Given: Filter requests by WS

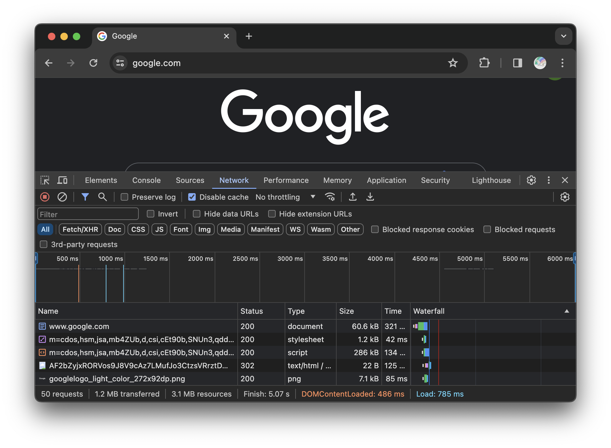Looking at the screenshot, I should pyautogui.click(x=295, y=229).
